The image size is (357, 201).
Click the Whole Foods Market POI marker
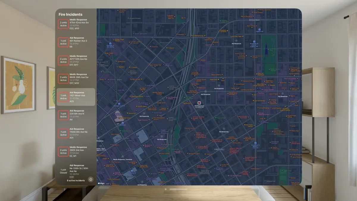click(254, 125)
